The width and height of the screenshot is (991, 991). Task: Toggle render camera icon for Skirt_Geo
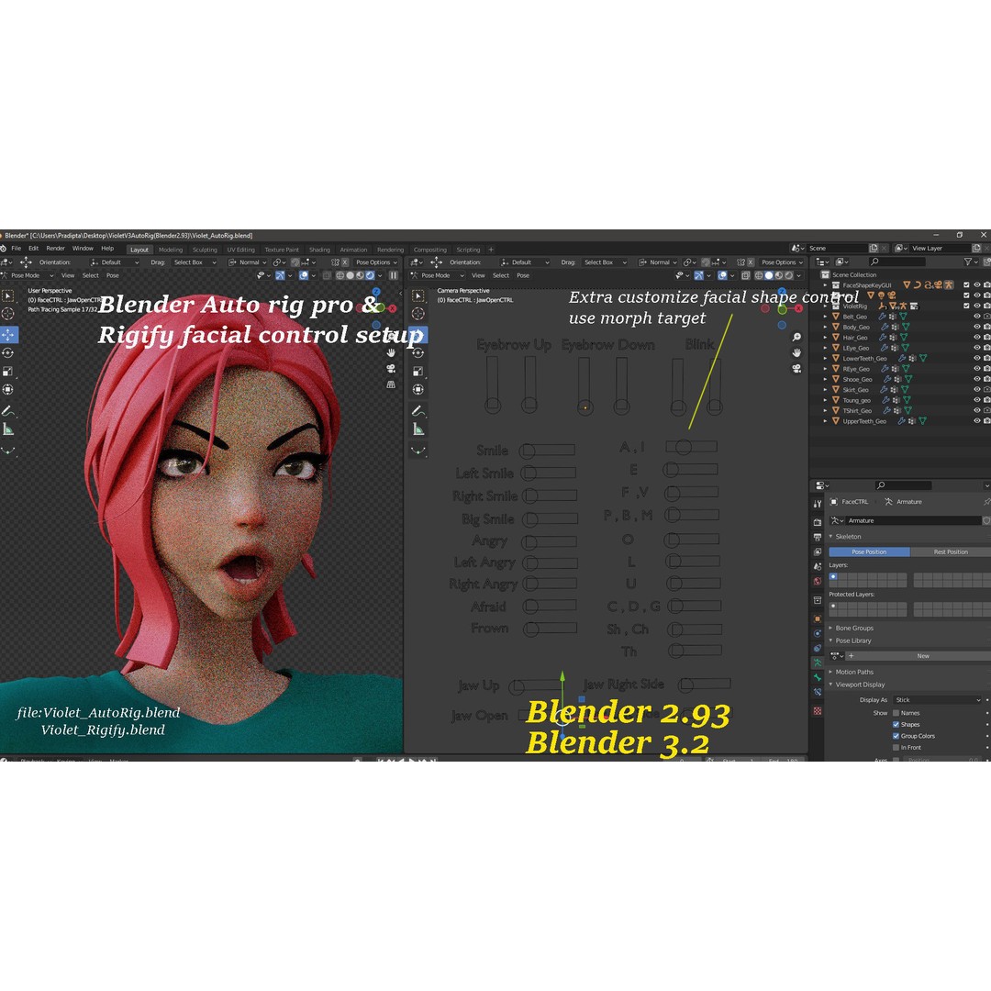987,389
